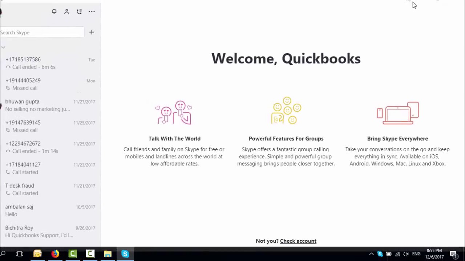Click the plus new chat button

click(x=92, y=32)
